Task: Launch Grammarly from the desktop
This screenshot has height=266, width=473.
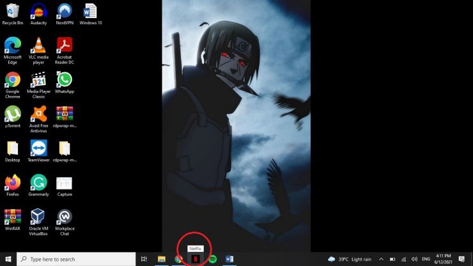Action: [x=38, y=183]
